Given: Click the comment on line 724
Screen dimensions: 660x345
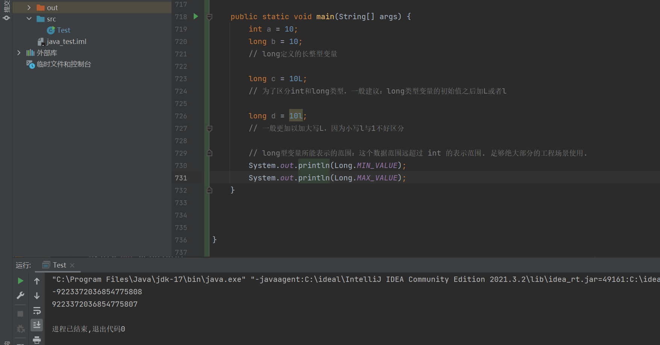Looking at the screenshot, I should [378, 91].
